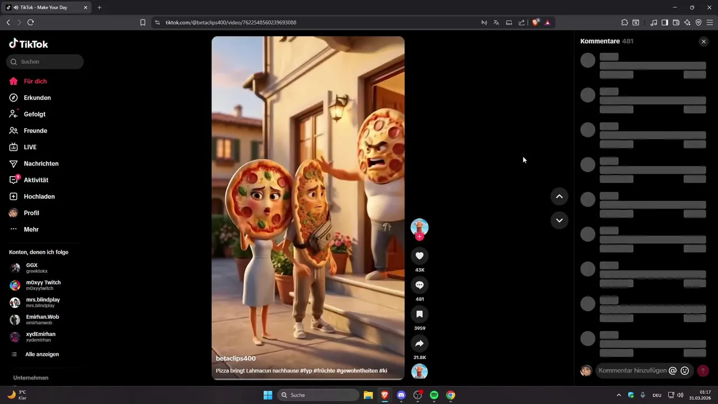Open the Freunde page
Viewport: 718px width, 404px height.
(x=35, y=131)
